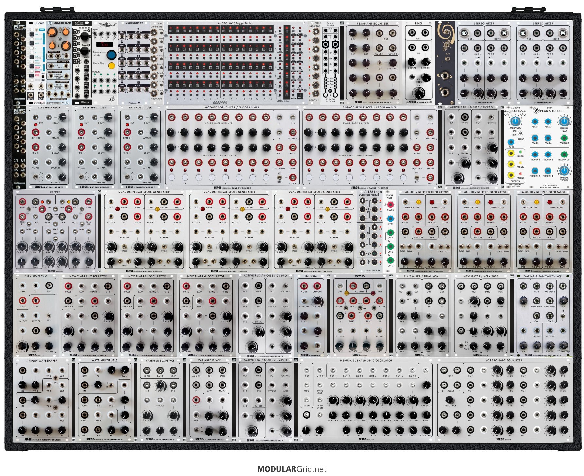Toggle the HI/LO switch on Wave Multipliers
Viewport: 584px width, 476px height.
[111, 385]
